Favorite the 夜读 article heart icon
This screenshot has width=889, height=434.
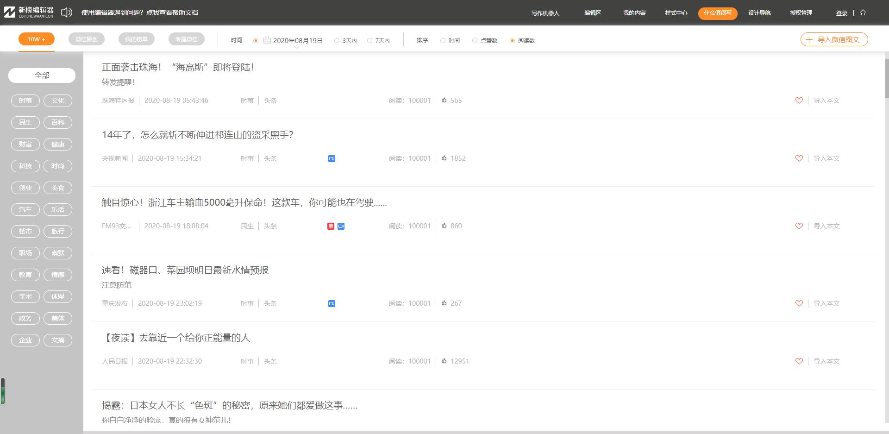pyautogui.click(x=799, y=361)
